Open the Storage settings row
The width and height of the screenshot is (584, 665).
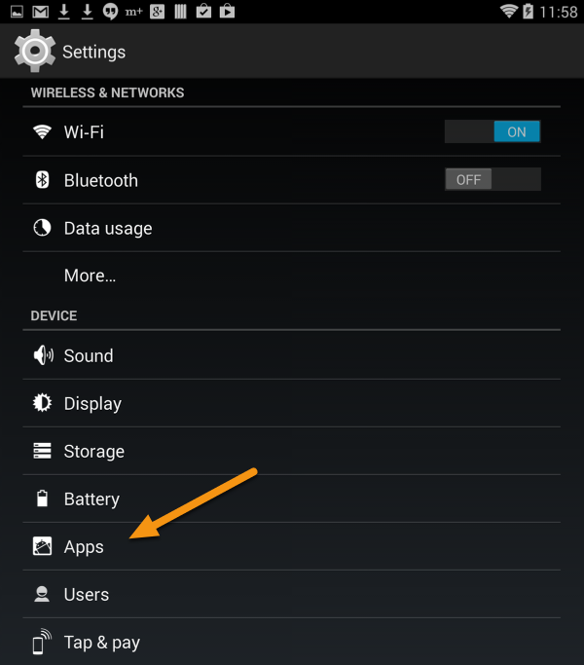pos(291,451)
